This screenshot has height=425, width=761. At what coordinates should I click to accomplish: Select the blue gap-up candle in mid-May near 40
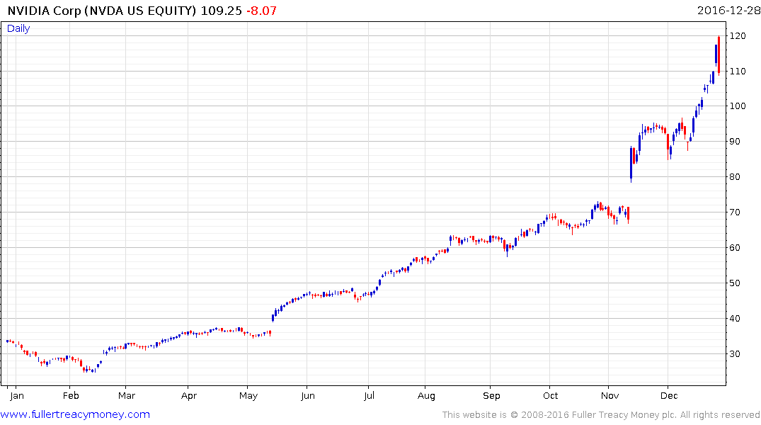point(273,318)
